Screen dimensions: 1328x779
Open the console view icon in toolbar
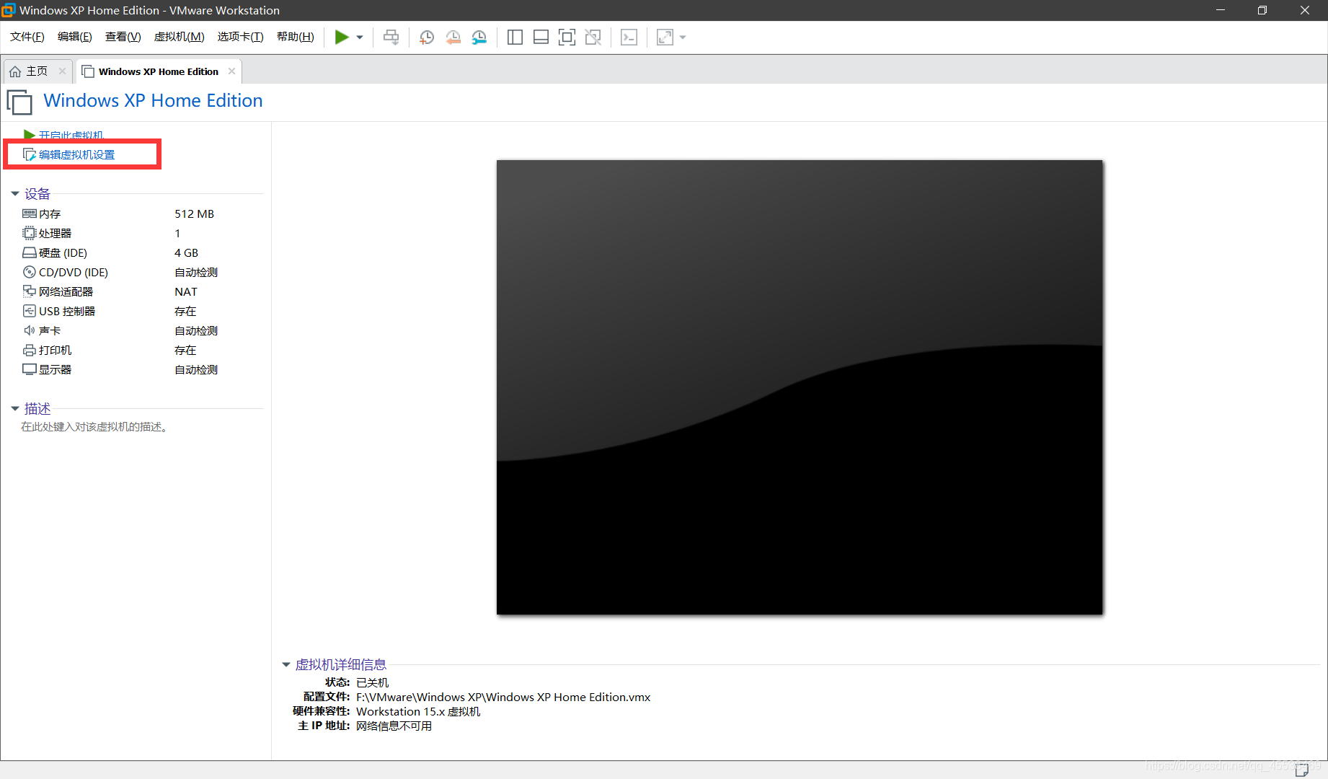[x=629, y=37]
